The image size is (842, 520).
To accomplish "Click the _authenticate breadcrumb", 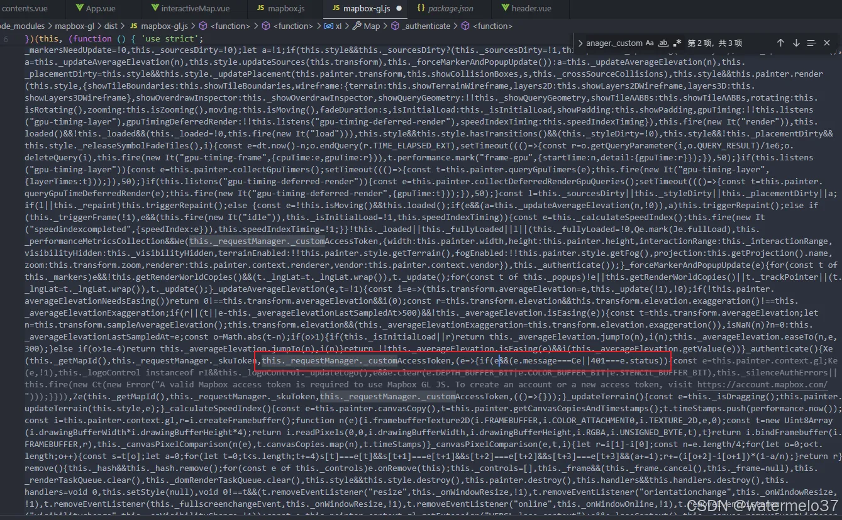I will pyautogui.click(x=426, y=26).
